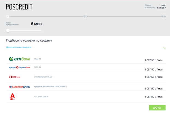
Task: Pick the Sovcombank logo
Action: [20, 87]
